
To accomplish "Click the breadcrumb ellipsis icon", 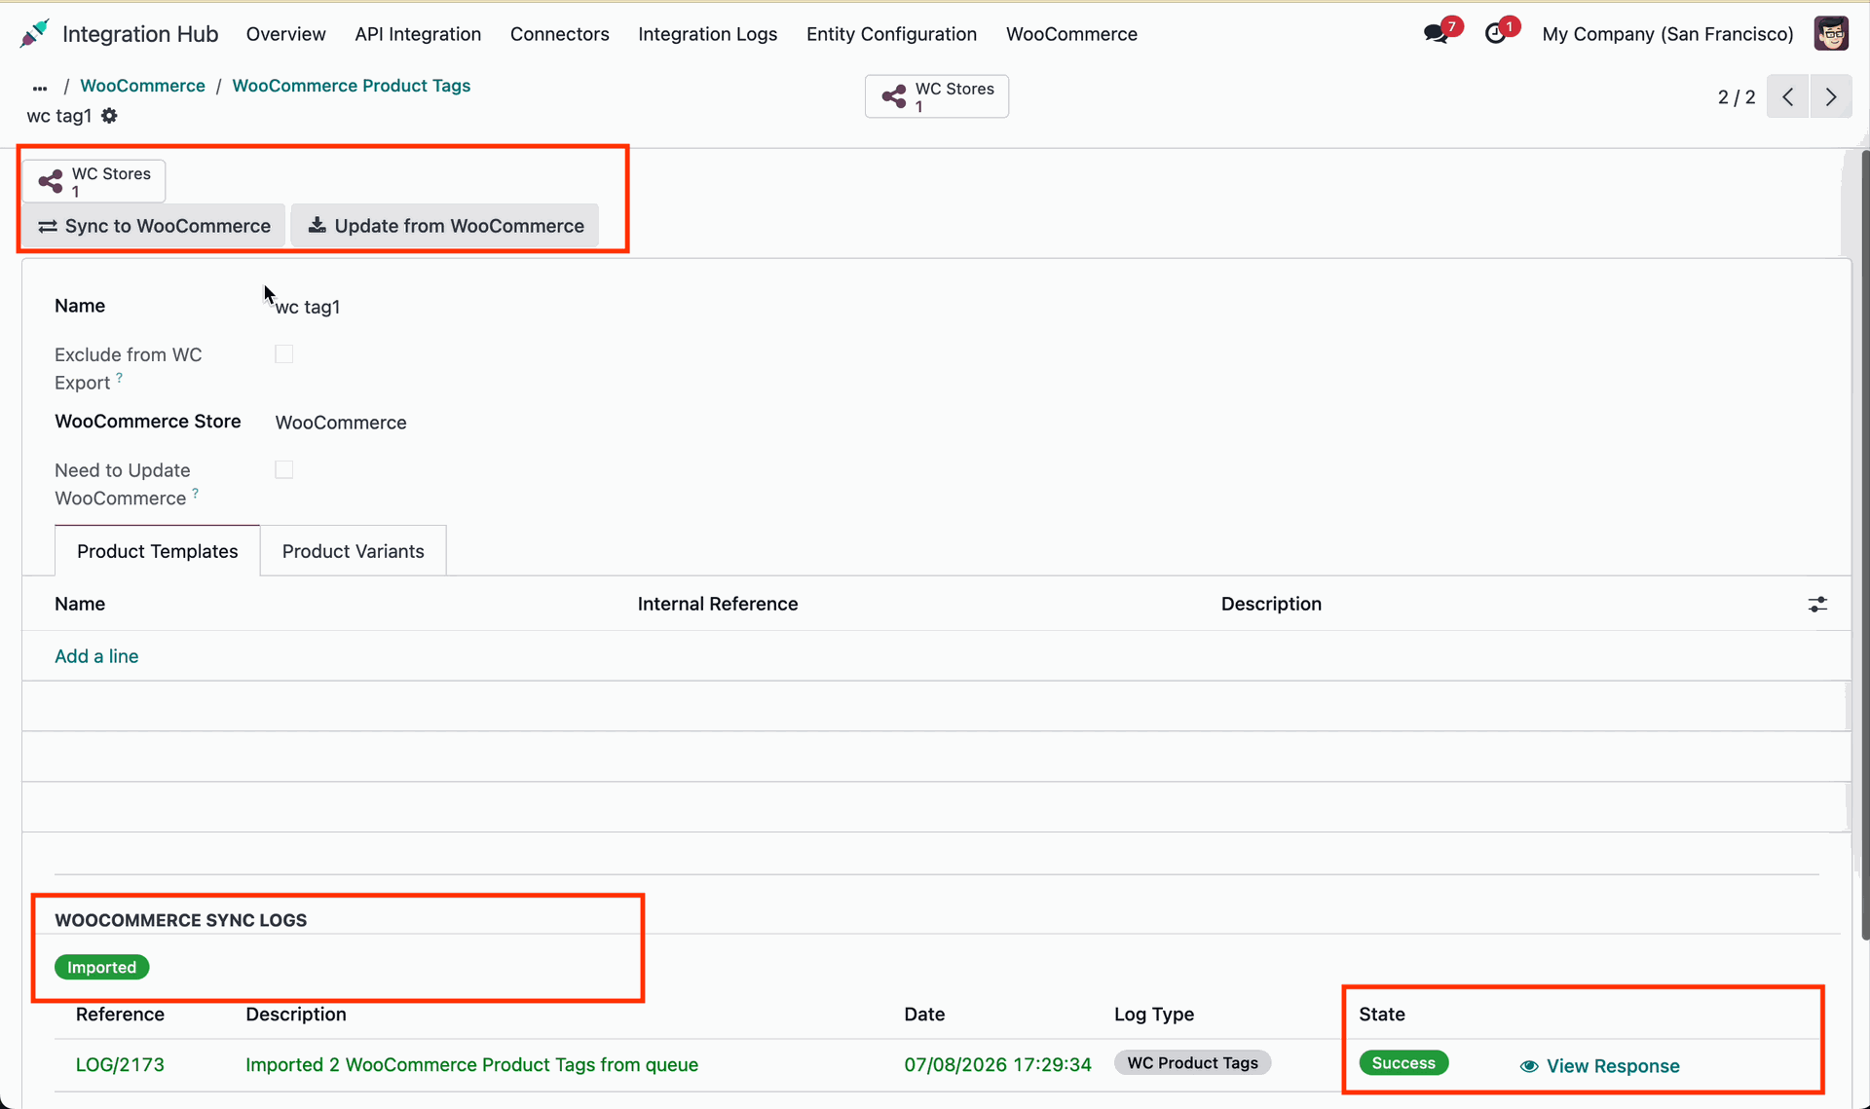I will pos(40,87).
